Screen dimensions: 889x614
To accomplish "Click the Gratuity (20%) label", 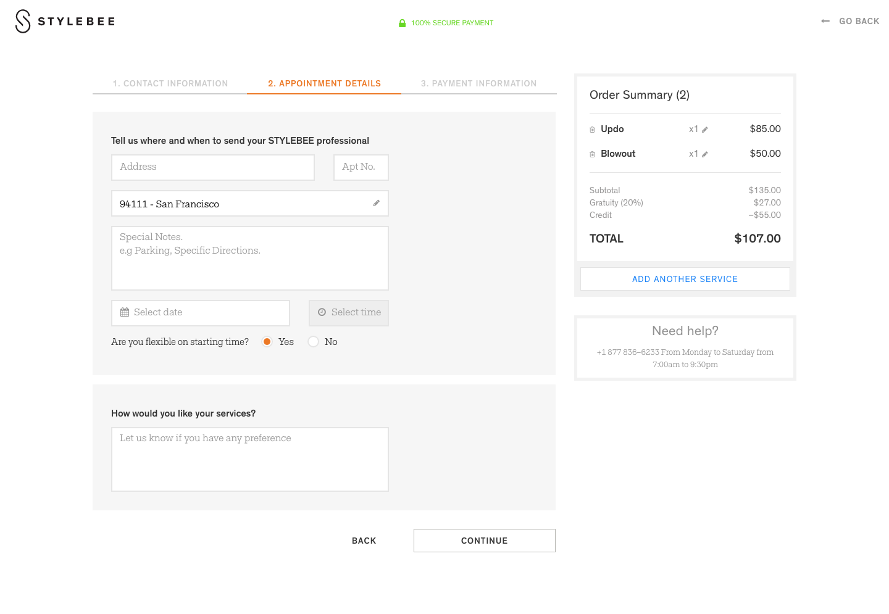I will click(616, 202).
